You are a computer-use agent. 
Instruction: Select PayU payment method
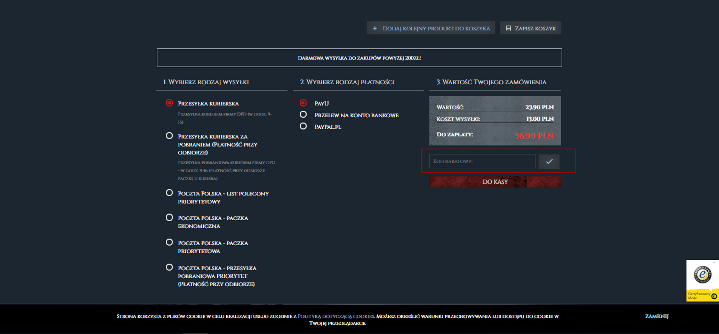point(303,103)
